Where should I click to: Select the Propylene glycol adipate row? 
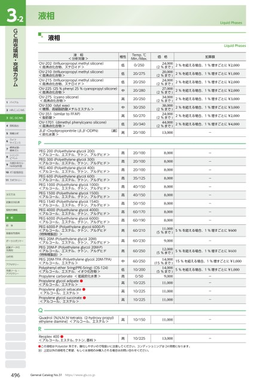click(x=142, y=283)
